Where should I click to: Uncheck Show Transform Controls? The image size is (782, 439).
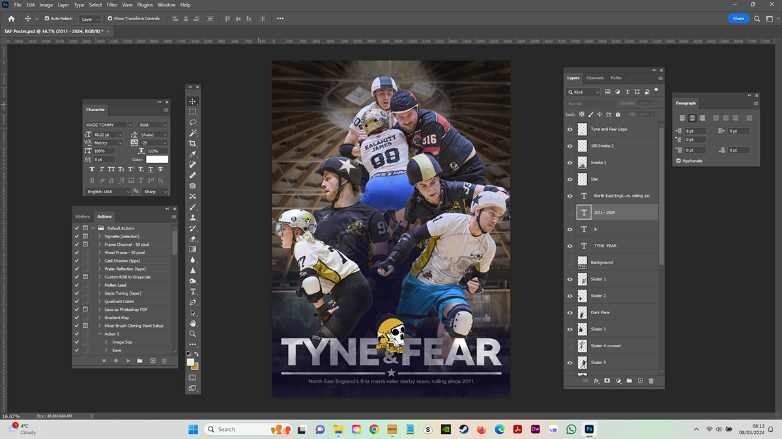point(109,19)
